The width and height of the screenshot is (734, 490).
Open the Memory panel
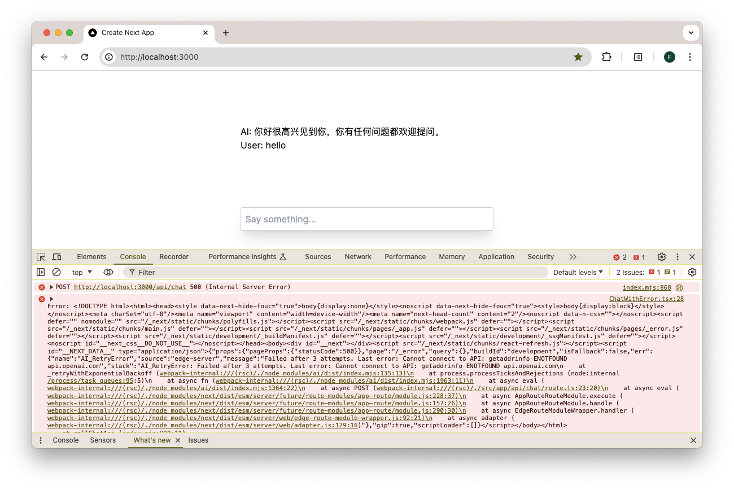pyautogui.click(x=452, y=257)
